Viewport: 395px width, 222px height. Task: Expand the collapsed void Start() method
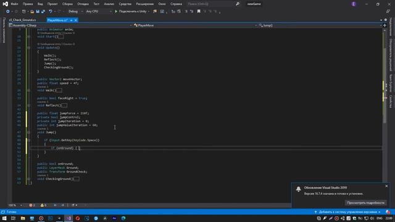(x=29, y=37)
